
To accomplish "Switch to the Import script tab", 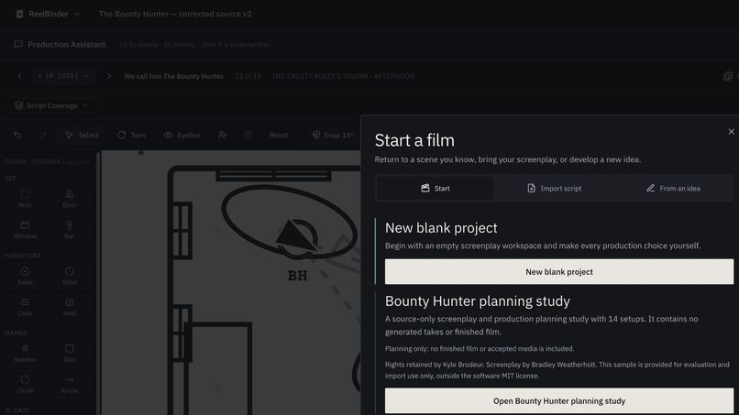I will point(554,188).
